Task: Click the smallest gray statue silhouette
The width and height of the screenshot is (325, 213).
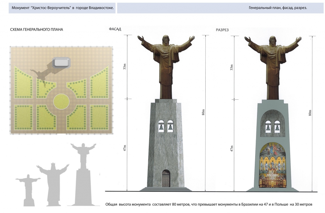Action: pos(28,190)
